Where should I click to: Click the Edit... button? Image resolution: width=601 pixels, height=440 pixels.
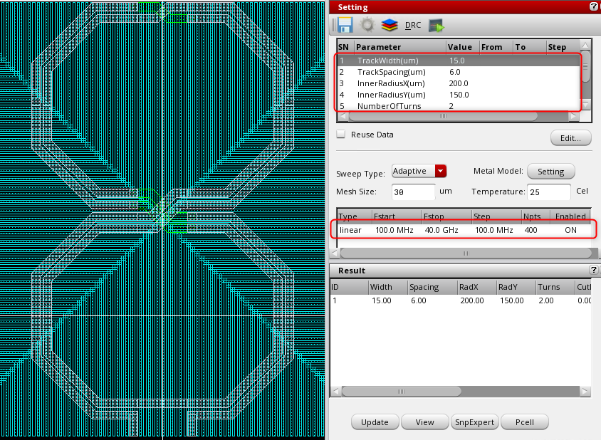point(570,138)
